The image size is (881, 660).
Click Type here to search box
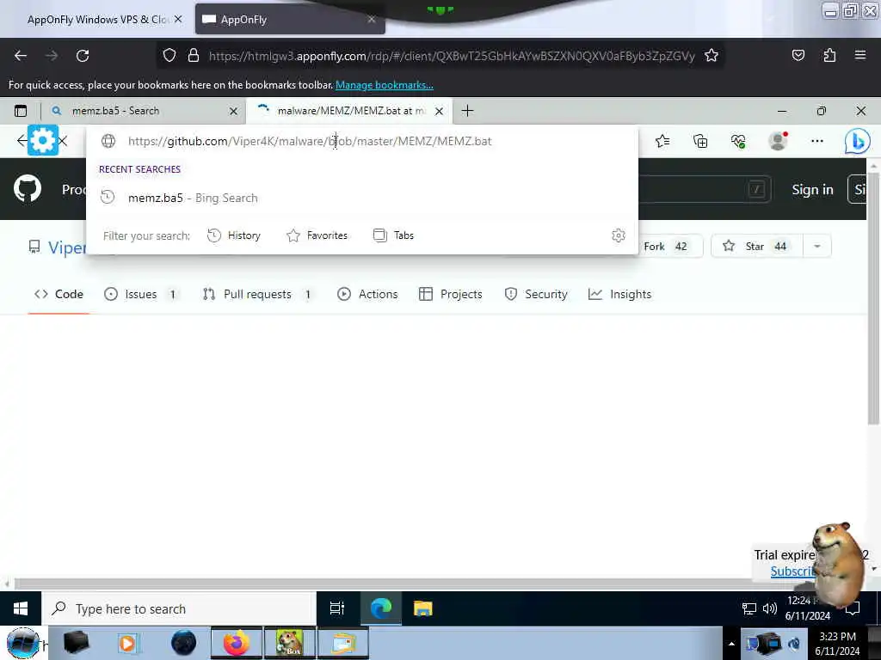point(179,608)
